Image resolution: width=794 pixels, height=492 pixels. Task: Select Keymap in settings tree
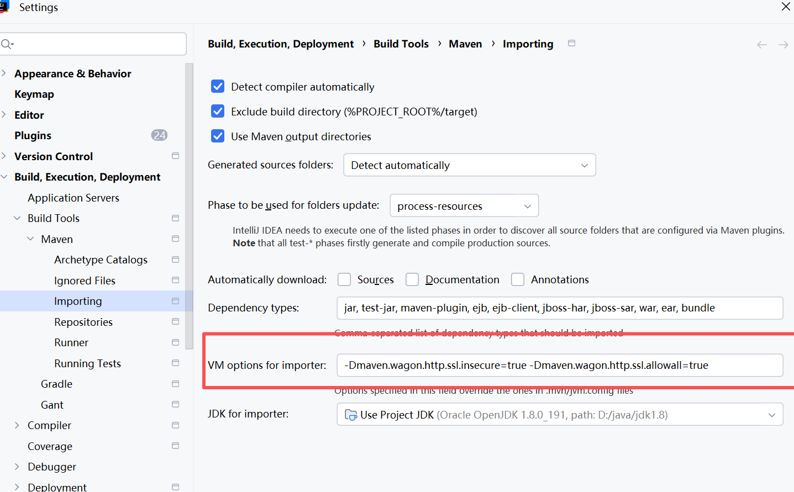pos(34,94)
